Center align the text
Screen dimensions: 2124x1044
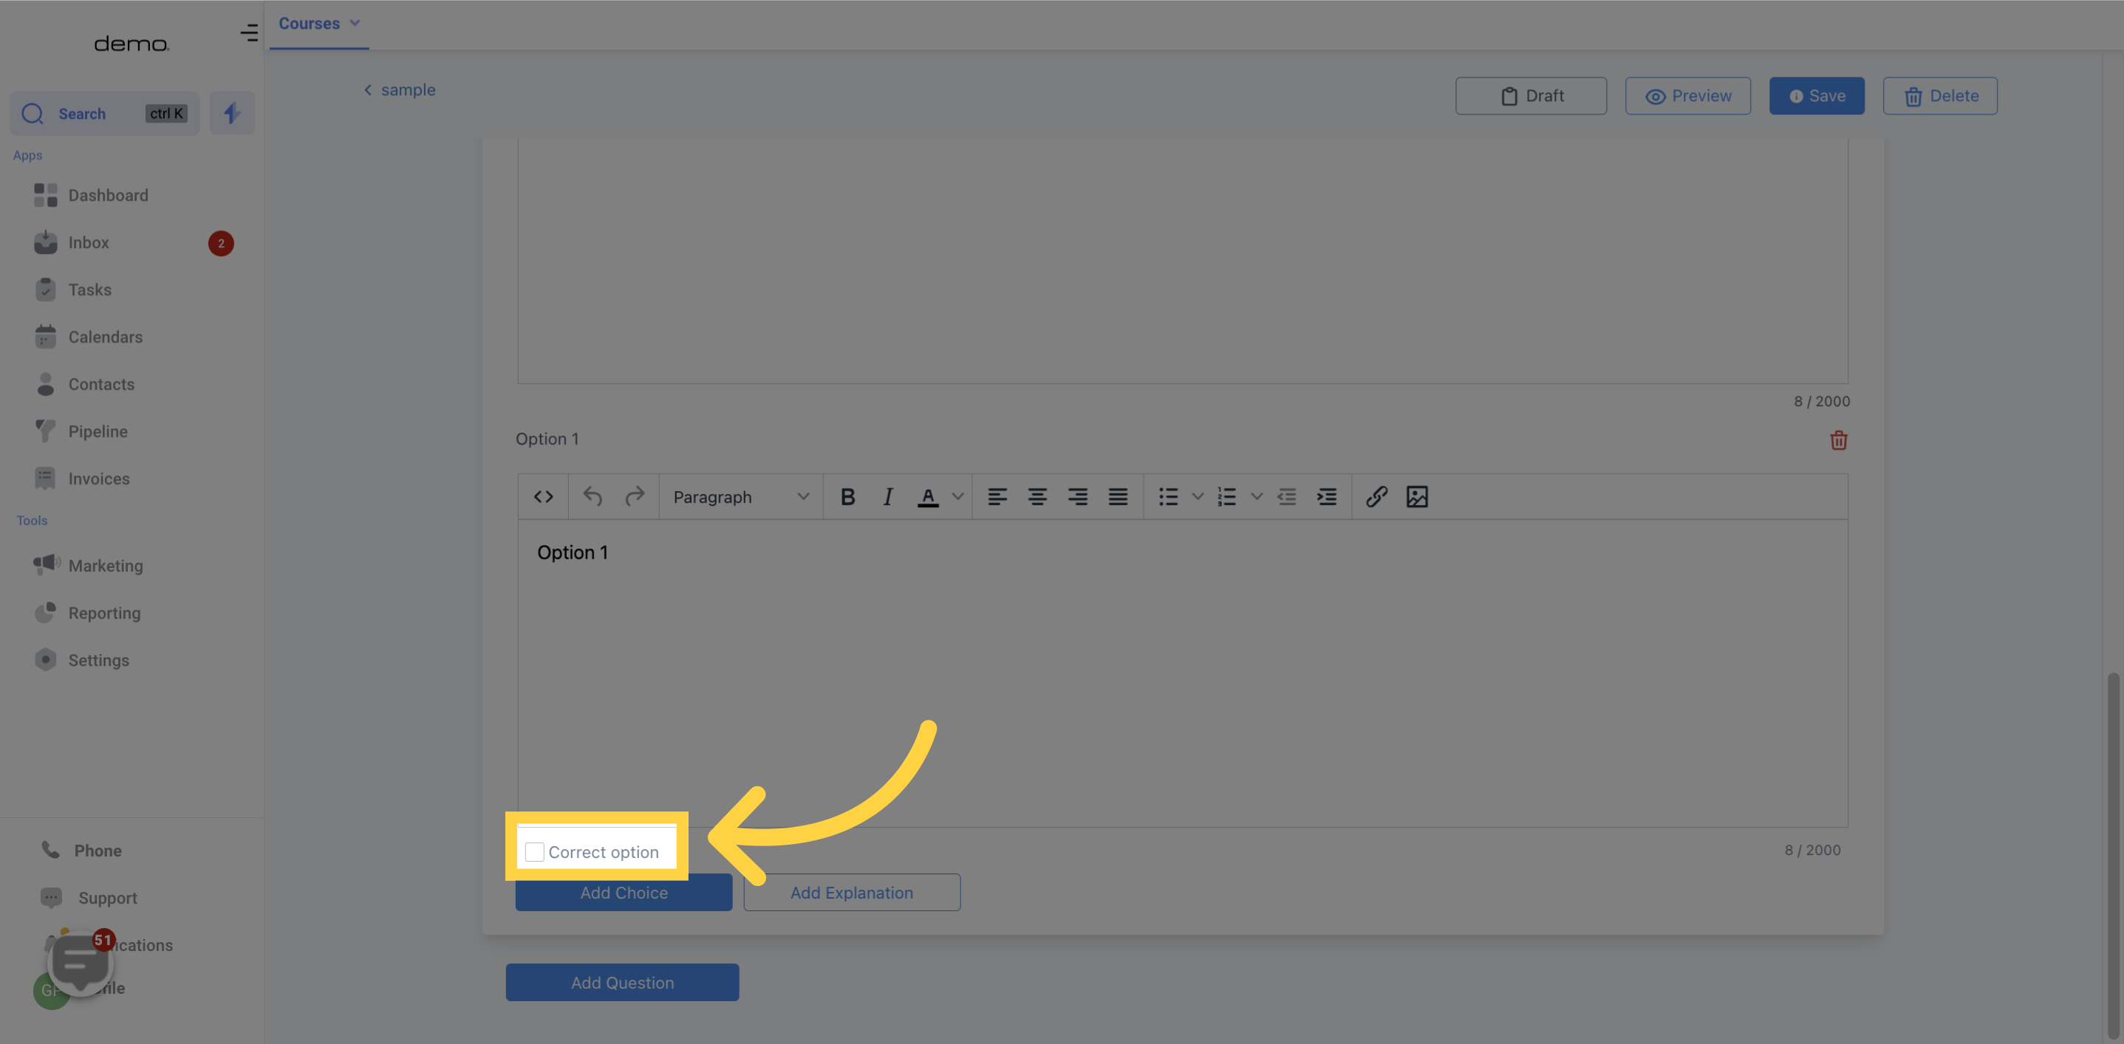pos(1037,497)
